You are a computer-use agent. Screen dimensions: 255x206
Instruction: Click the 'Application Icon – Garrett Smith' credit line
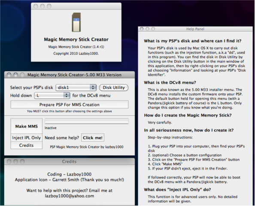(69, 180)
